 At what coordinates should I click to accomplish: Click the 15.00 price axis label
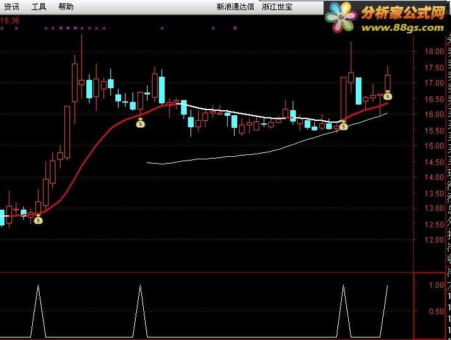(x=435, y=146)
